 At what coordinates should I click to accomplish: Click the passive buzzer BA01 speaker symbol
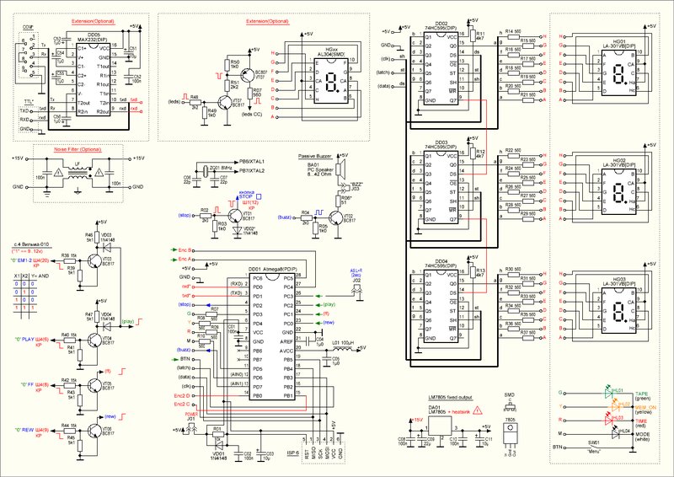click(x=341, y=169)
